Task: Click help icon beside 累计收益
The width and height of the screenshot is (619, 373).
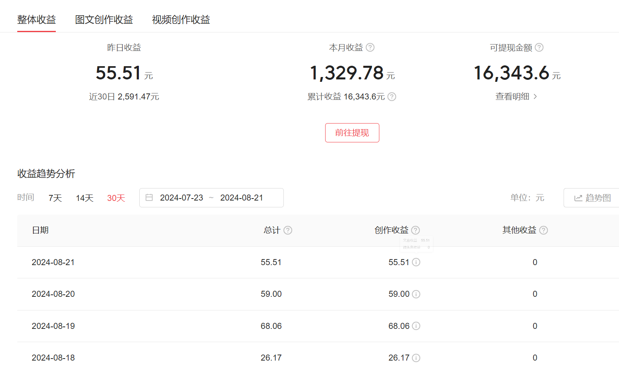Action: (x=392, y=97)
